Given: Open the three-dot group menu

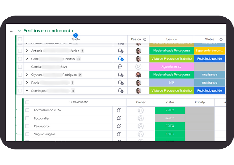Looking at the screenshot, I should [x=11, y=31].
